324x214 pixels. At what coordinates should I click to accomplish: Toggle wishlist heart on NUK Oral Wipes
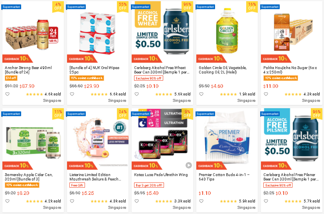click(x=72, y=94)
